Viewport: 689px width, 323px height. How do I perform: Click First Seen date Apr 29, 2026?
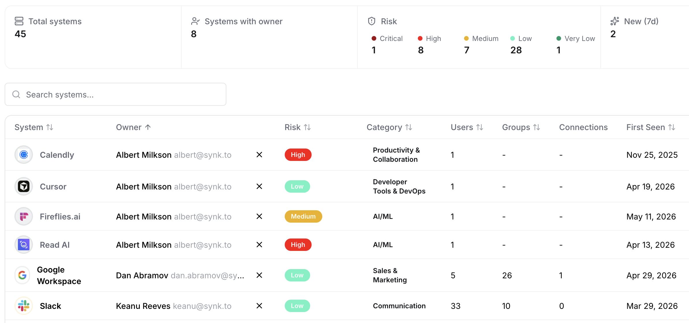651,275
